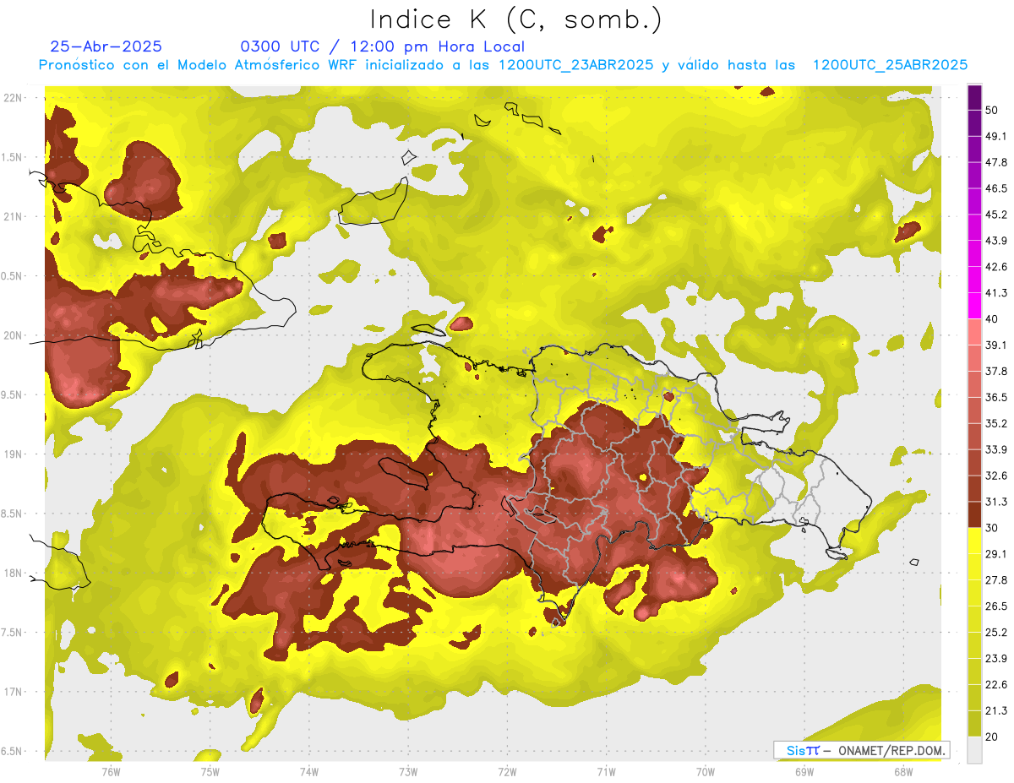Click the '41.3' colorbar value

pos(996,293)
